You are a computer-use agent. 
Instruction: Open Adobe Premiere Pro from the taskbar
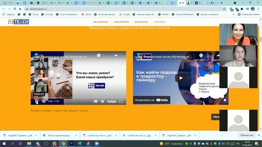pos(72,143)
